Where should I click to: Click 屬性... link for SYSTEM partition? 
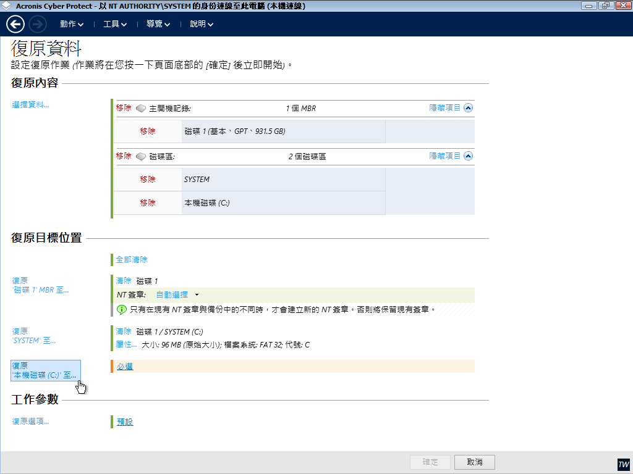tap(126, 344)
